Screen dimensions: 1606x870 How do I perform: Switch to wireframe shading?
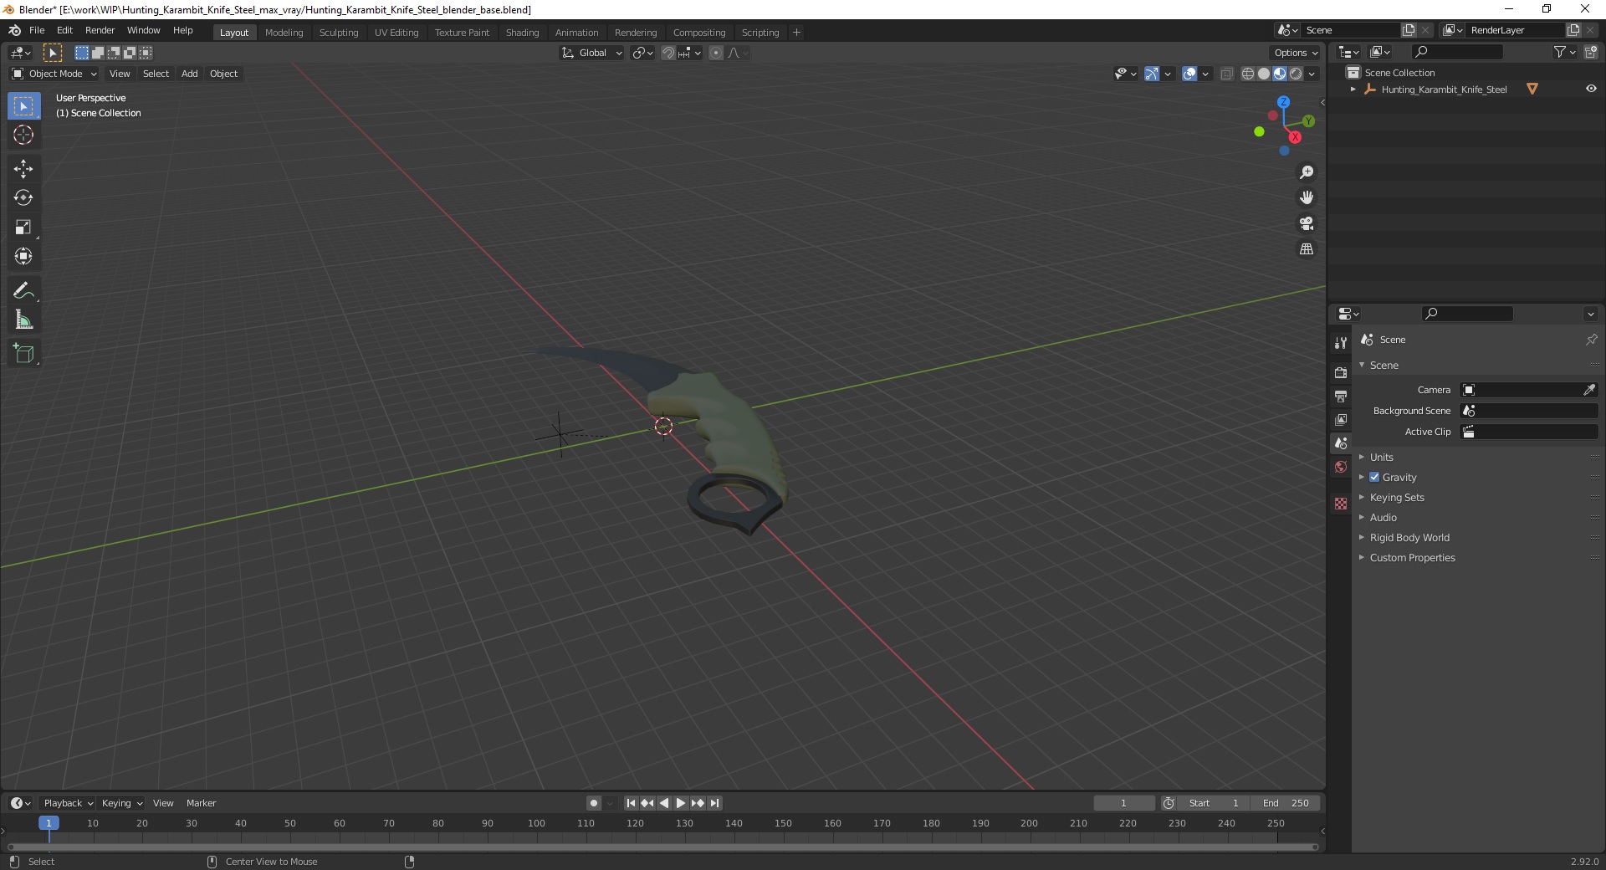point(1248,74)
